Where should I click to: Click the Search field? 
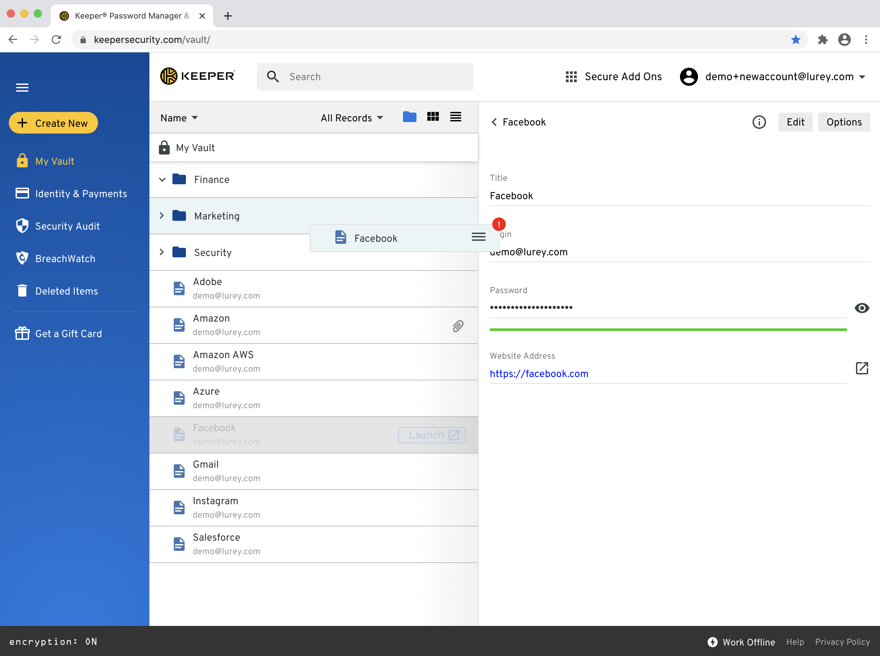coord(365,77)
